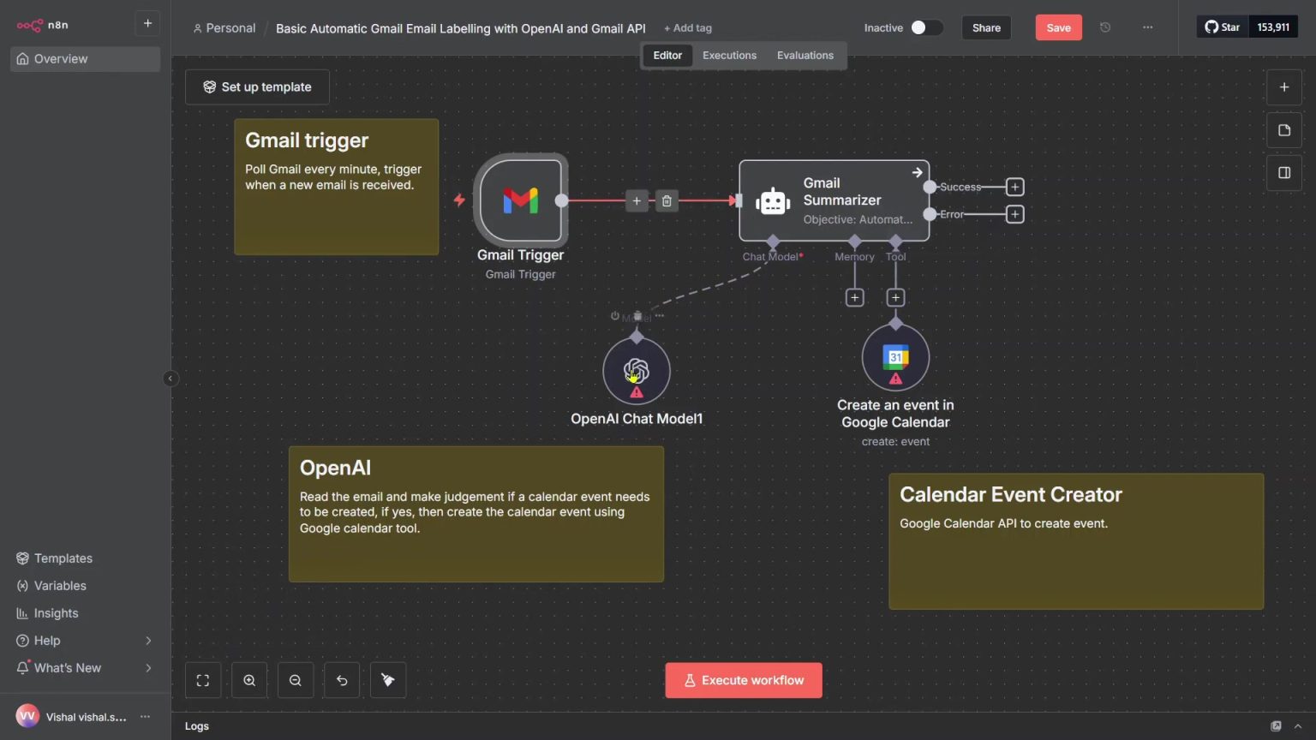Click the tidy up workflow broom icon
1316x740 pixels.
(x=387, y=679)
